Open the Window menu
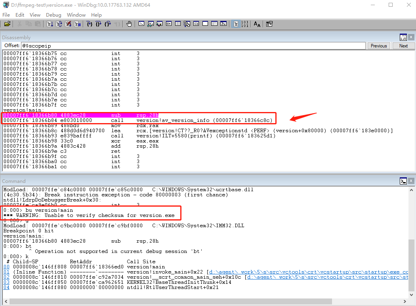The height and width of the screenshot is (306, 416). click(x=76, y=15)
